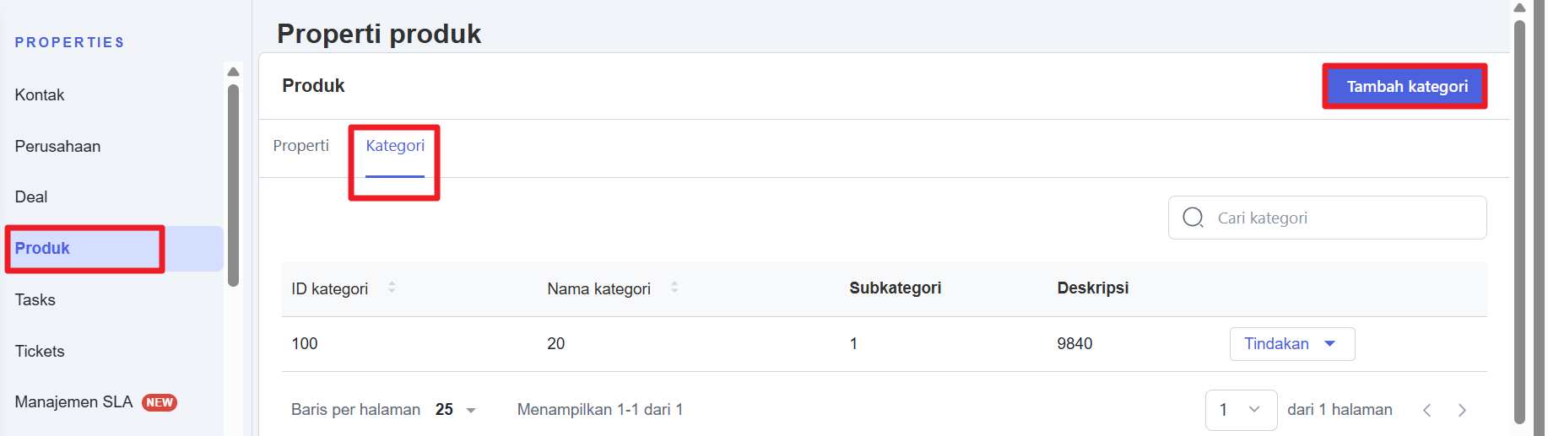Click the NEW badge beside Manajemen SLA
This screenshot has width=1548, height=436.
tap(160, 402)
